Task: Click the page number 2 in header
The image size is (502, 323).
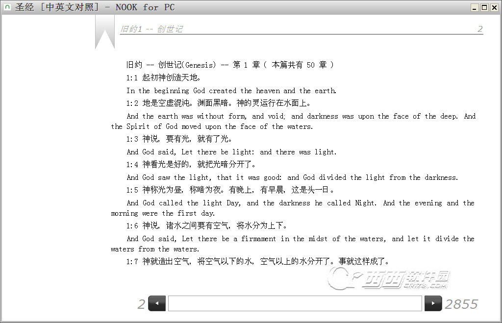Action: click(x=480, y=29)
